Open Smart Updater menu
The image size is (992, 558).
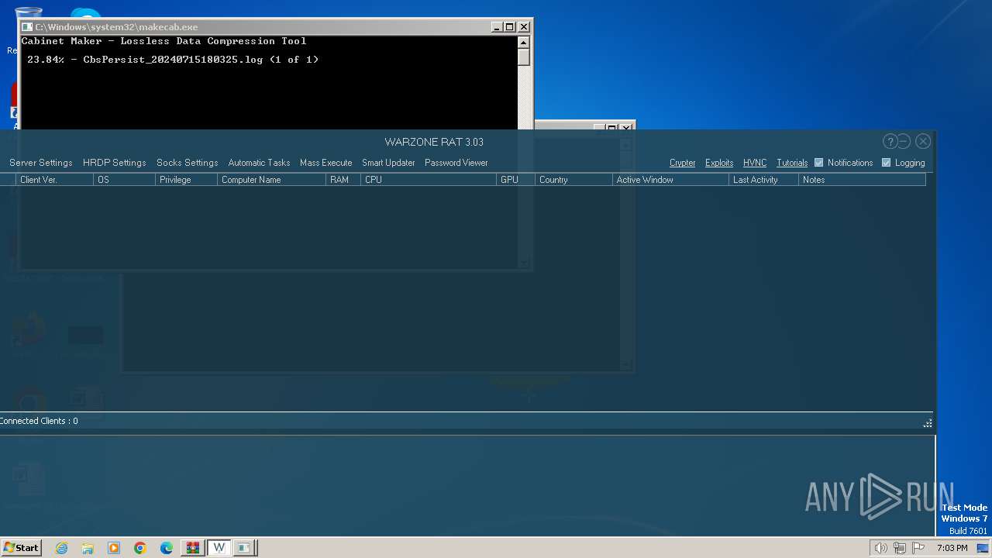[x=388, y=163]
